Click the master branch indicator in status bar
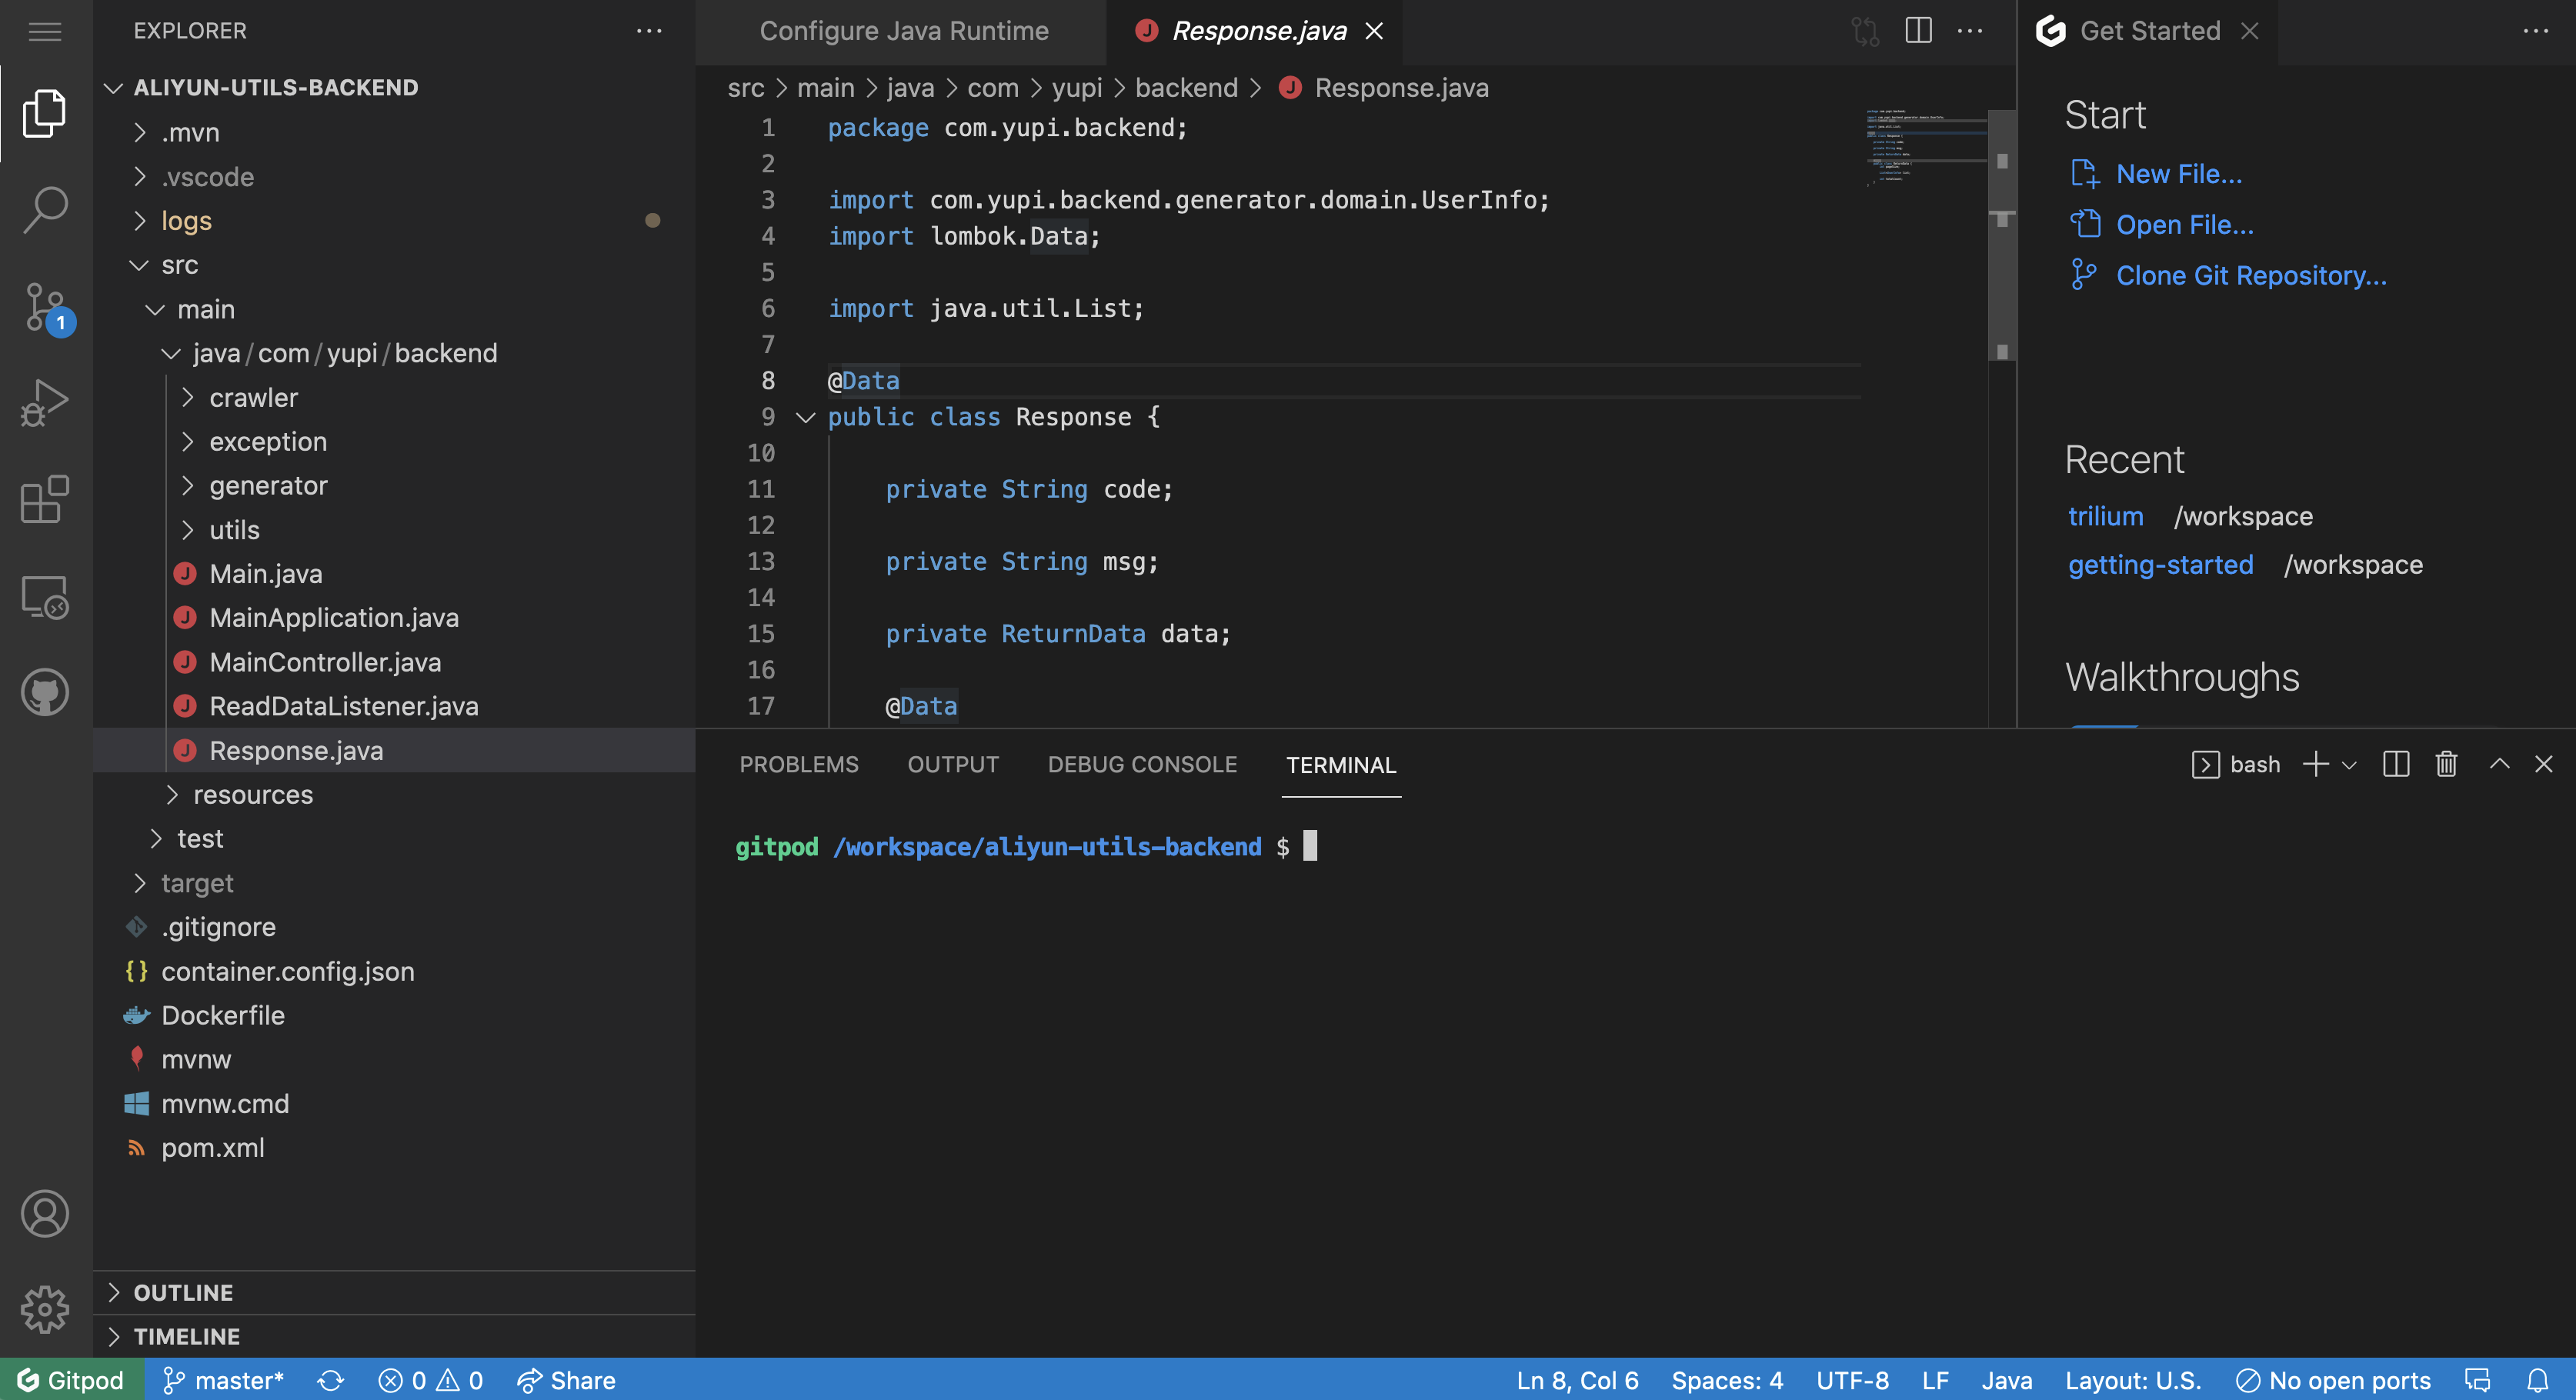The width and height of the screenshot is (2576, 1400). (224, 1379)
